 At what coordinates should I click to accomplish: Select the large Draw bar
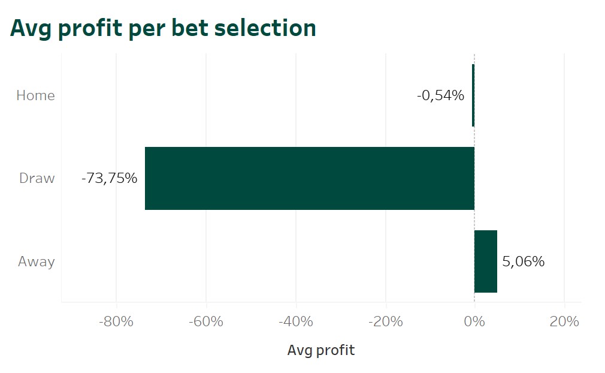point(309,178)
